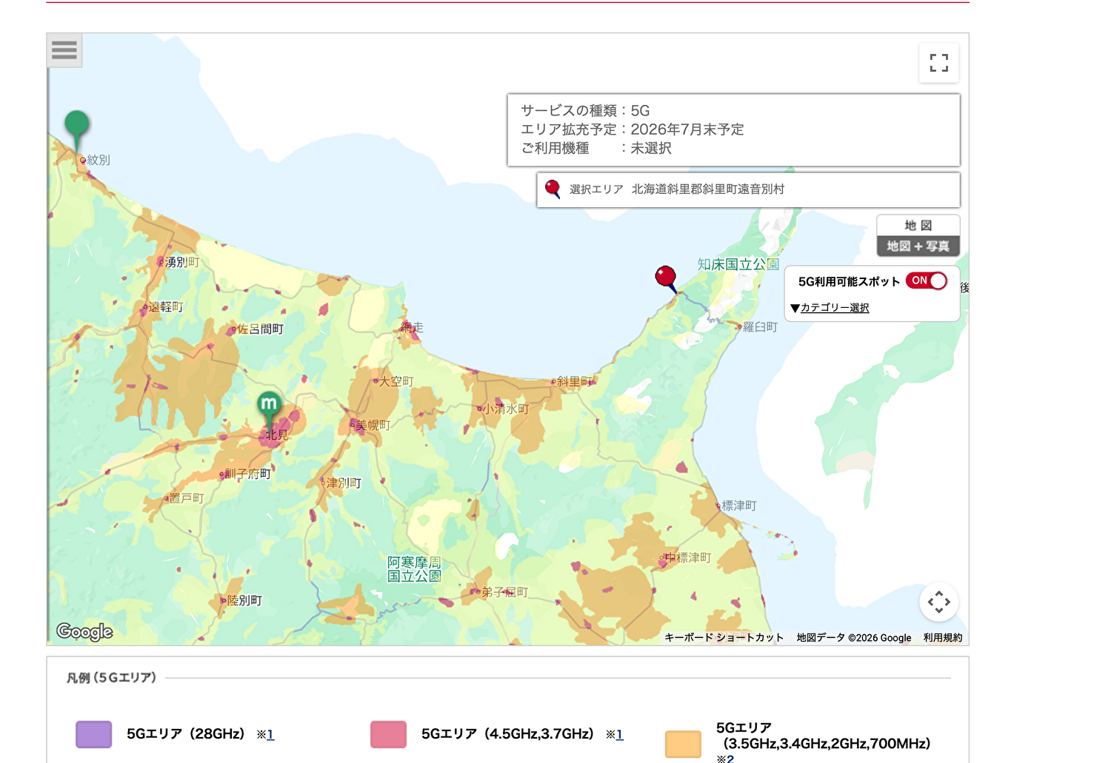Toggle fullscreen map view
The height and width of the screenshot is (763, 1111).
pos(939,63)
